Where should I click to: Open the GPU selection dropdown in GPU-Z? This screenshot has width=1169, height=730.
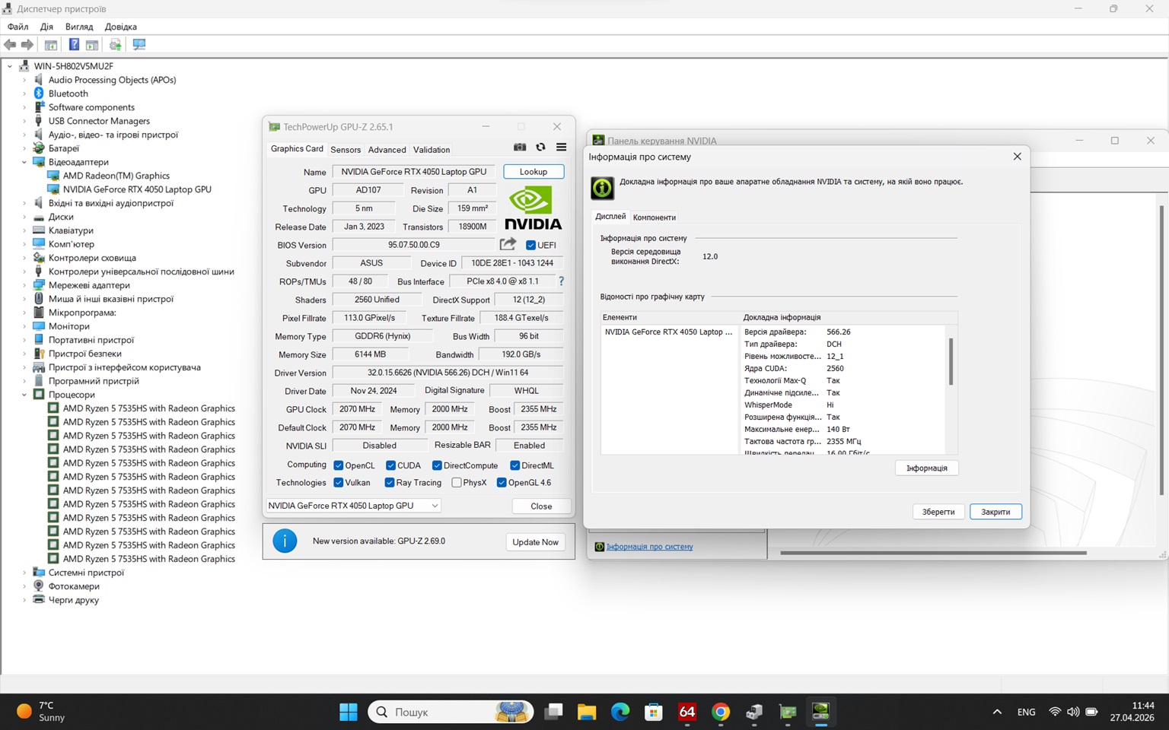click(354, 506)
